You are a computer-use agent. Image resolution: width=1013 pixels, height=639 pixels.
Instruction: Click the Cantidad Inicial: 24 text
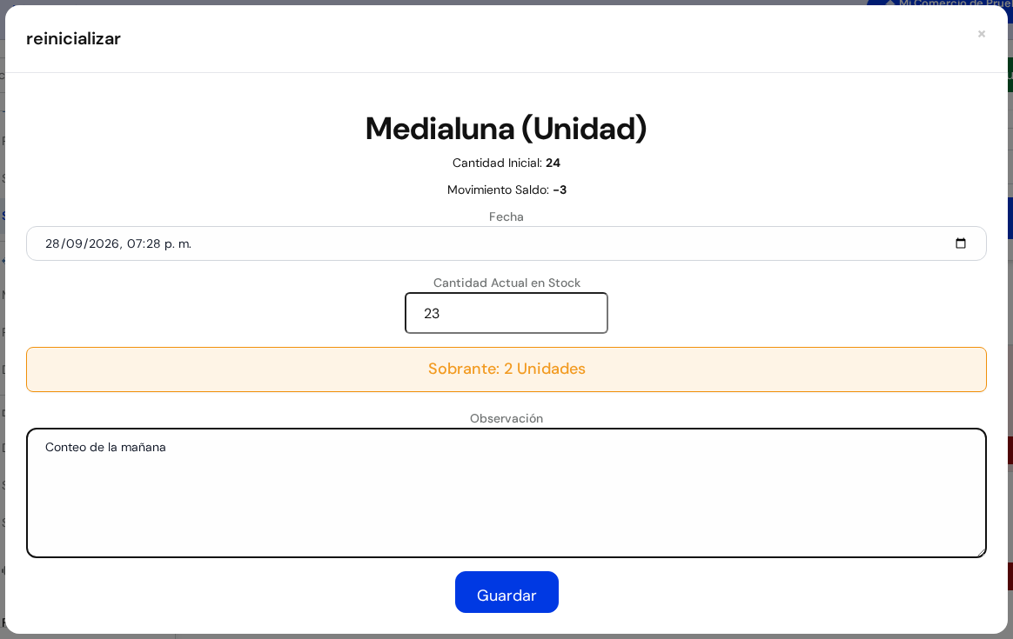coord(506,163)
